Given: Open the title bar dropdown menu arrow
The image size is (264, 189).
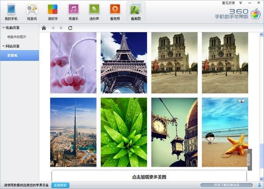Looking at the screenshot, I should click(241, 3).
